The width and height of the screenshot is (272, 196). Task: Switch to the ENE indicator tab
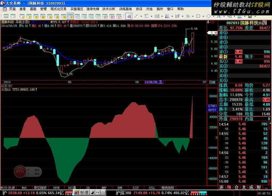(120, 188)
